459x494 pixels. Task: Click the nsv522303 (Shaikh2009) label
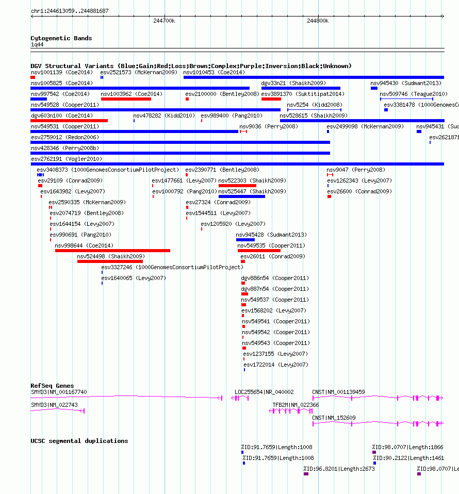coord(252,180)
